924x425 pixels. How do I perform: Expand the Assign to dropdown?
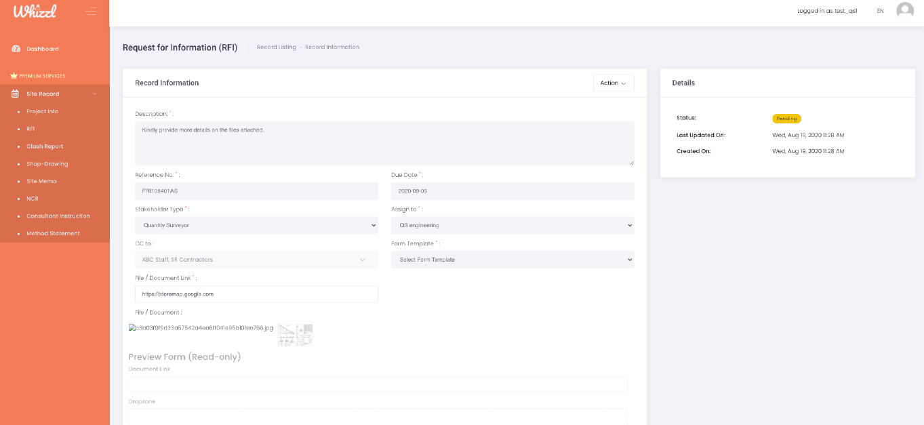513,225
